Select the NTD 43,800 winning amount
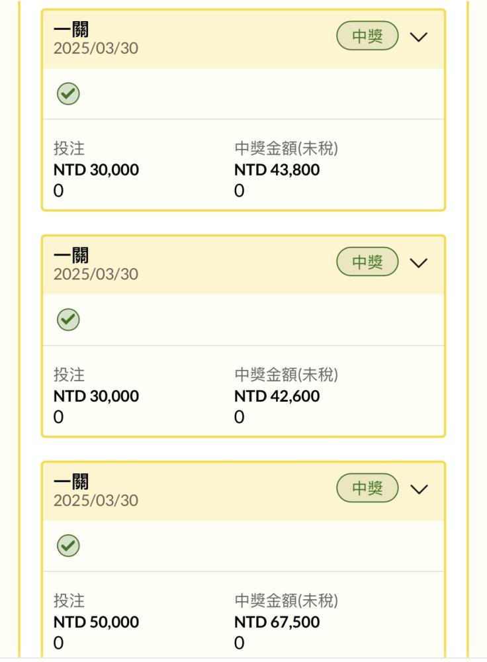 (x=277, y=170)
